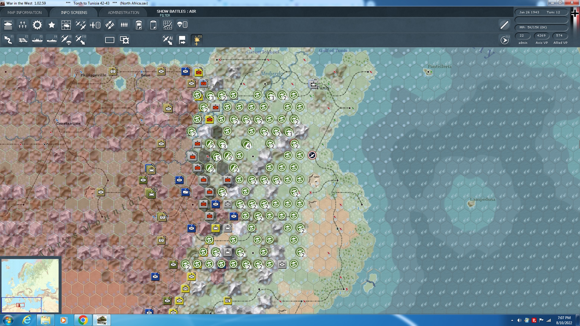Open the losses screen with crosses icon
Screen dimensions: 580x326
23,25
